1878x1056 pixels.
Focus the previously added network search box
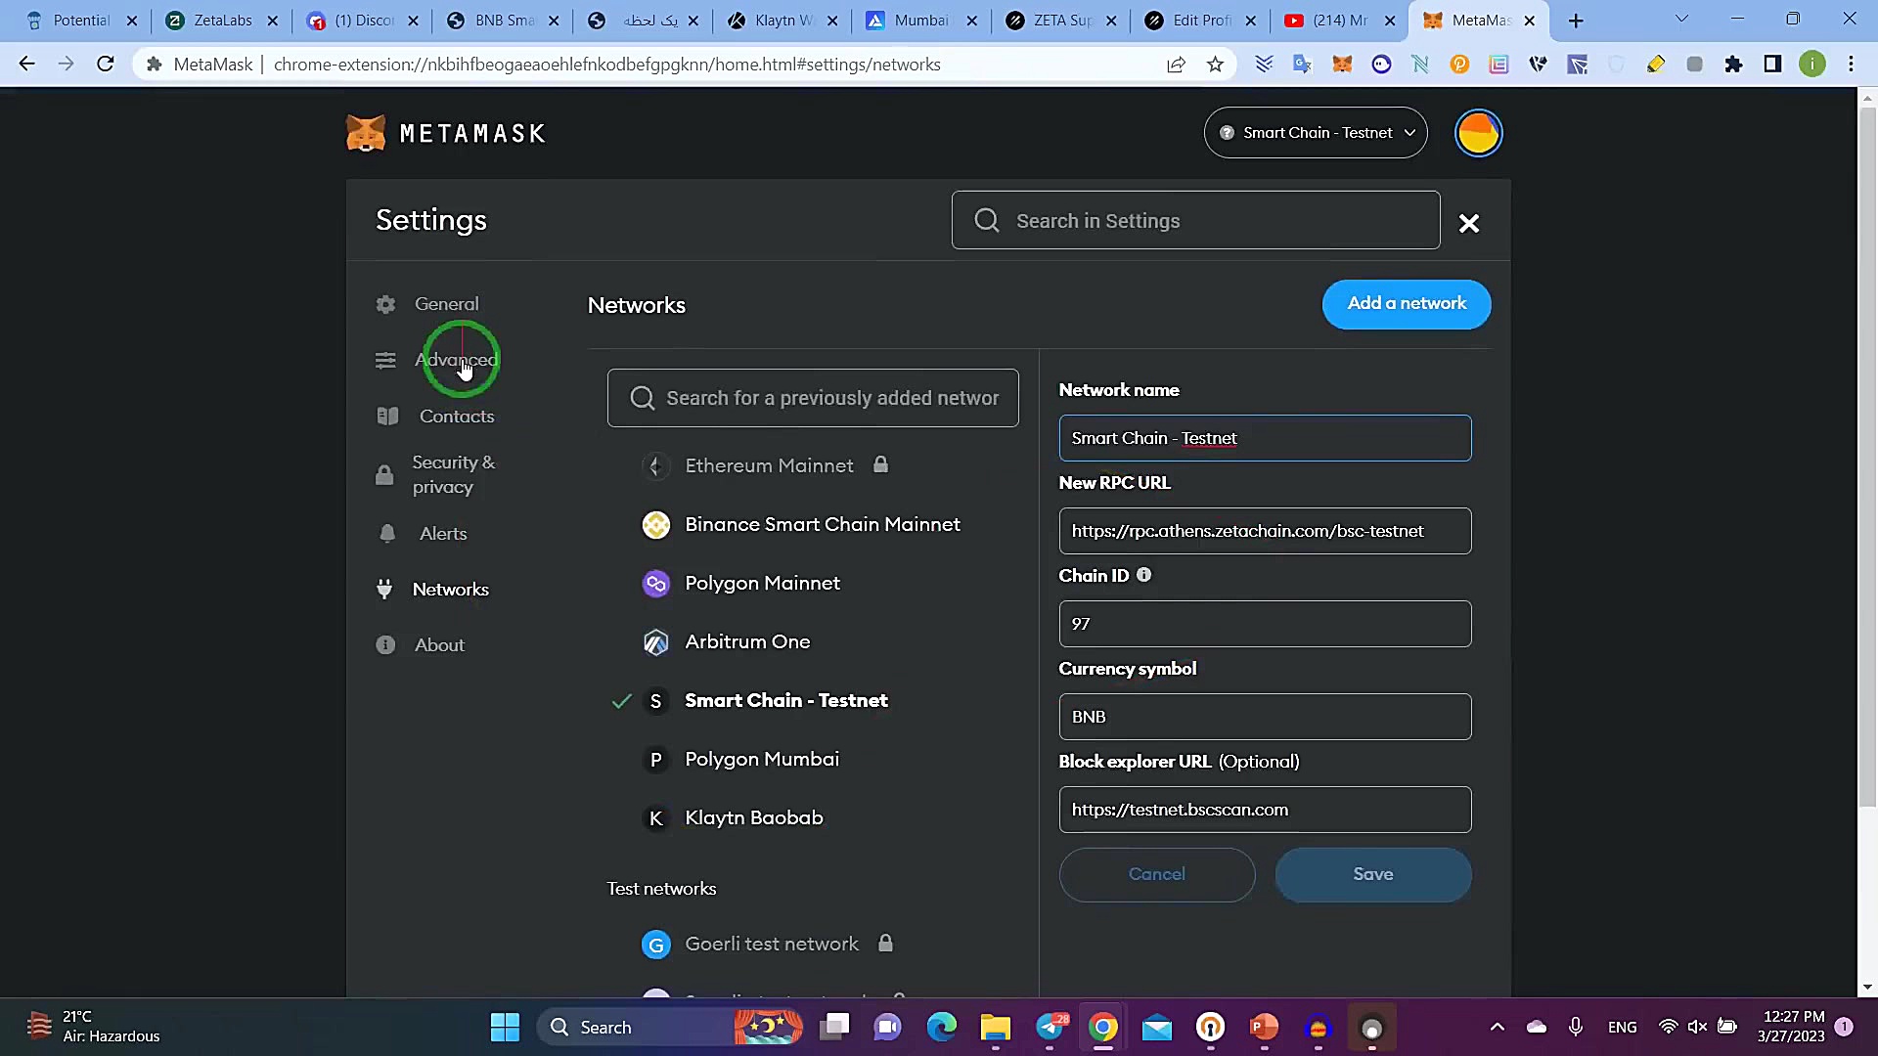pos(812,398)
